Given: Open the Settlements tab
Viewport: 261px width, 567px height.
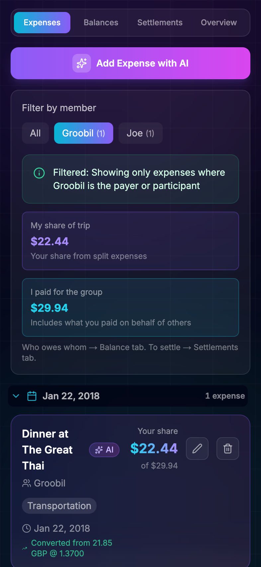Looking at the screenshot, I should [x=160, y=23].
